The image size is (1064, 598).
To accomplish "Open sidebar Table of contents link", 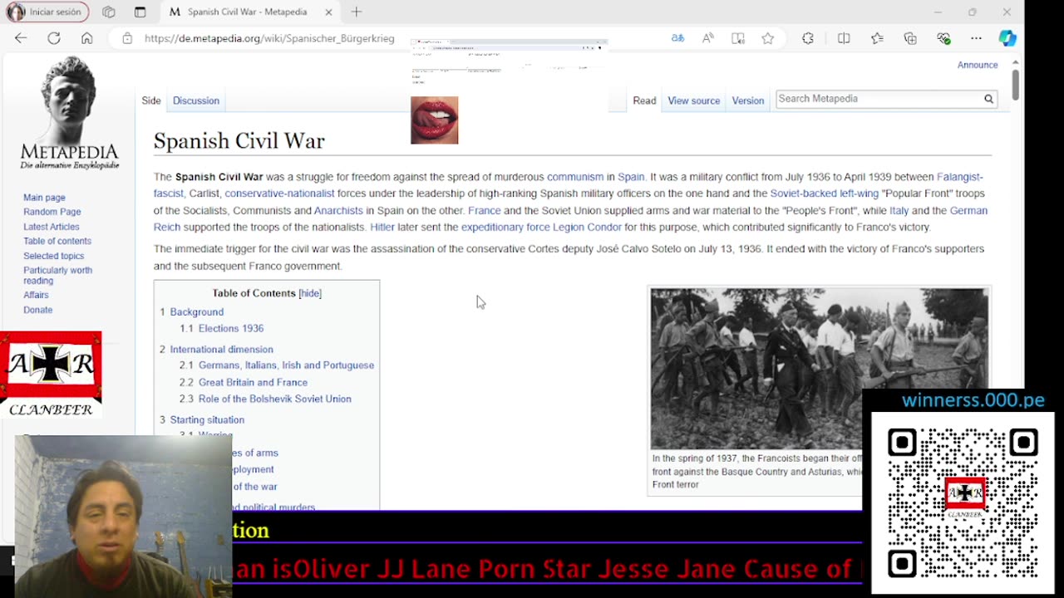I will (57, 241).
